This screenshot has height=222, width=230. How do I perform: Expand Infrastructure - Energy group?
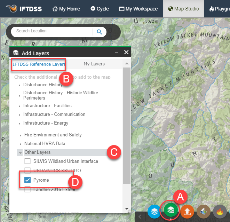pyautogui.click(x=19, y=124)
